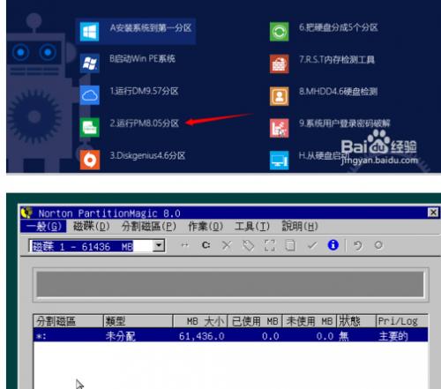The width and height of the screenshot is (441, 389).
Task: Click the orange Diskgenius4.6 icon
Action: tap(90, 160)
